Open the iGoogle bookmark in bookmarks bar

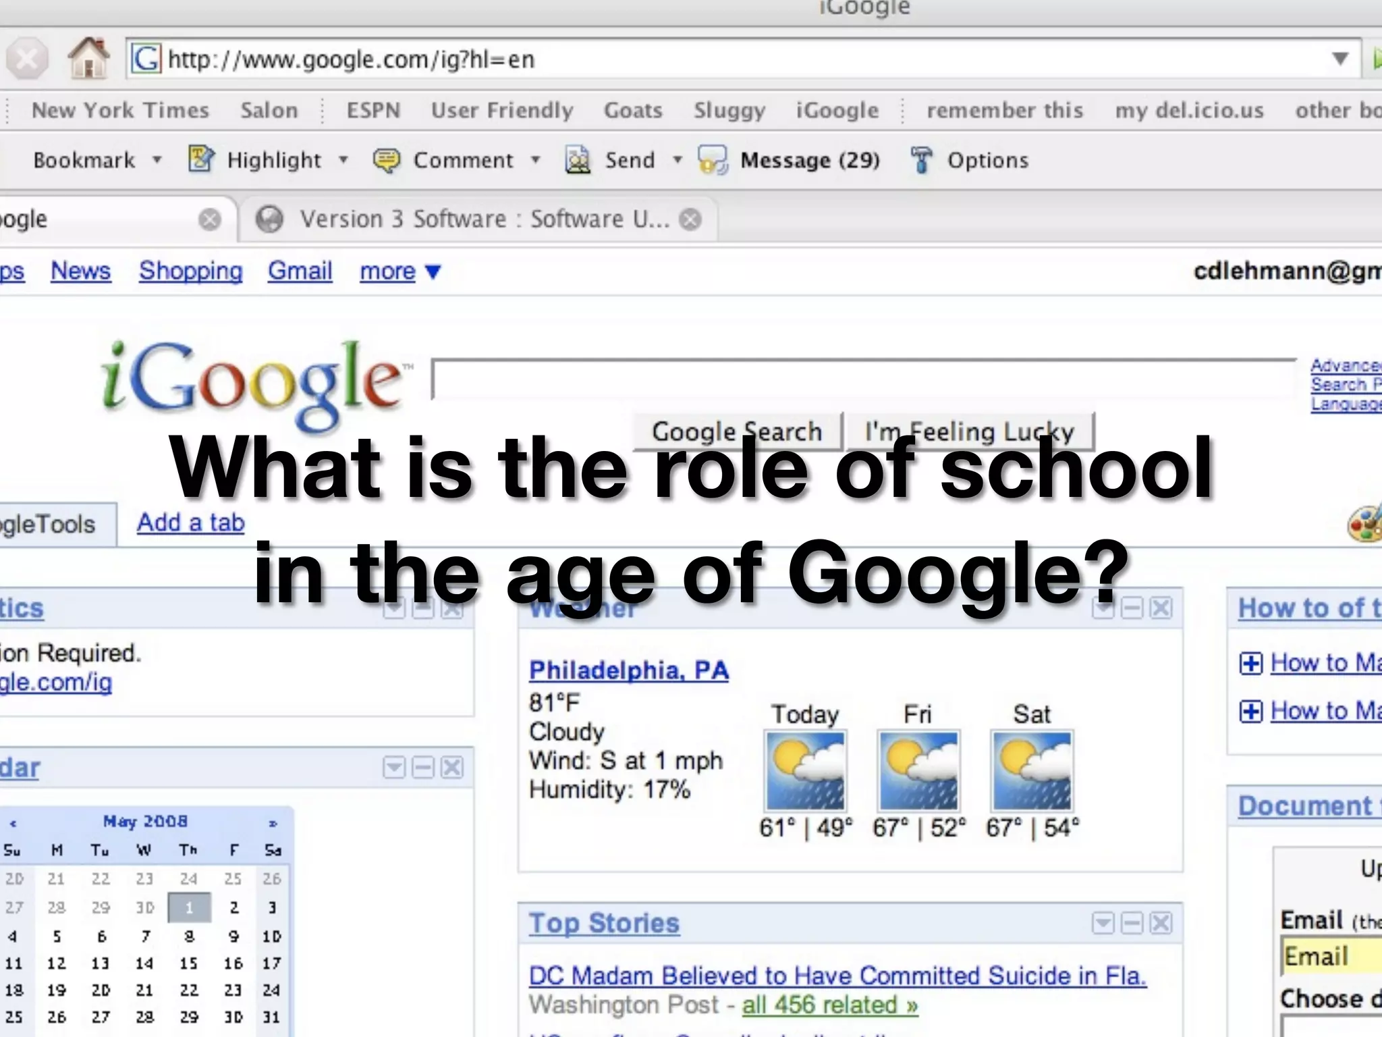coord(837,110)
